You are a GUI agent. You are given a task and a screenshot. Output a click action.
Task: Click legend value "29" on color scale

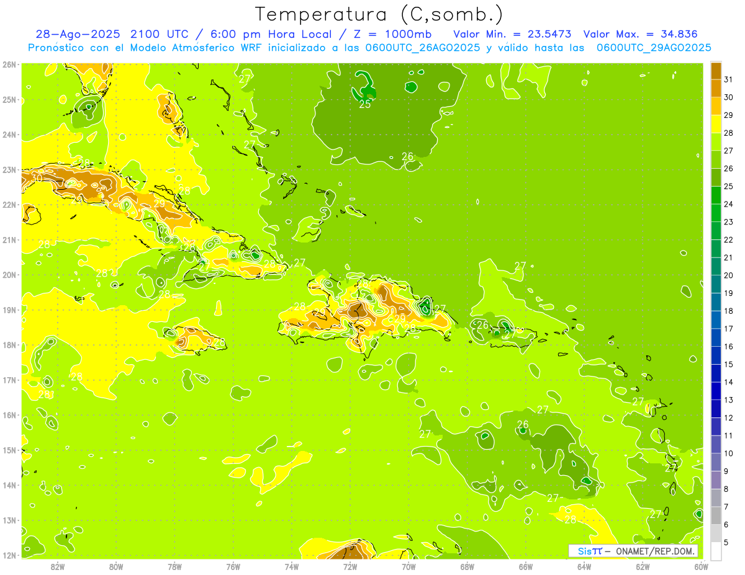click(728, 115)
